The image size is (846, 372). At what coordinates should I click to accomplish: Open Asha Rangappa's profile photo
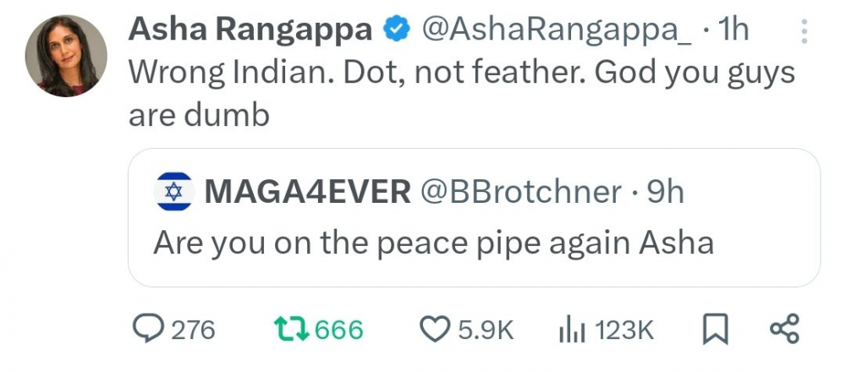coord(66,55)
